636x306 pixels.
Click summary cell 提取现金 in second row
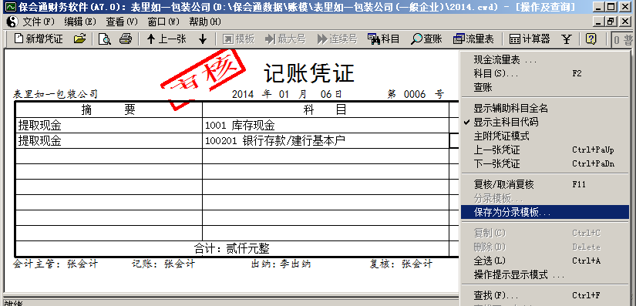[x=109, y=140]
